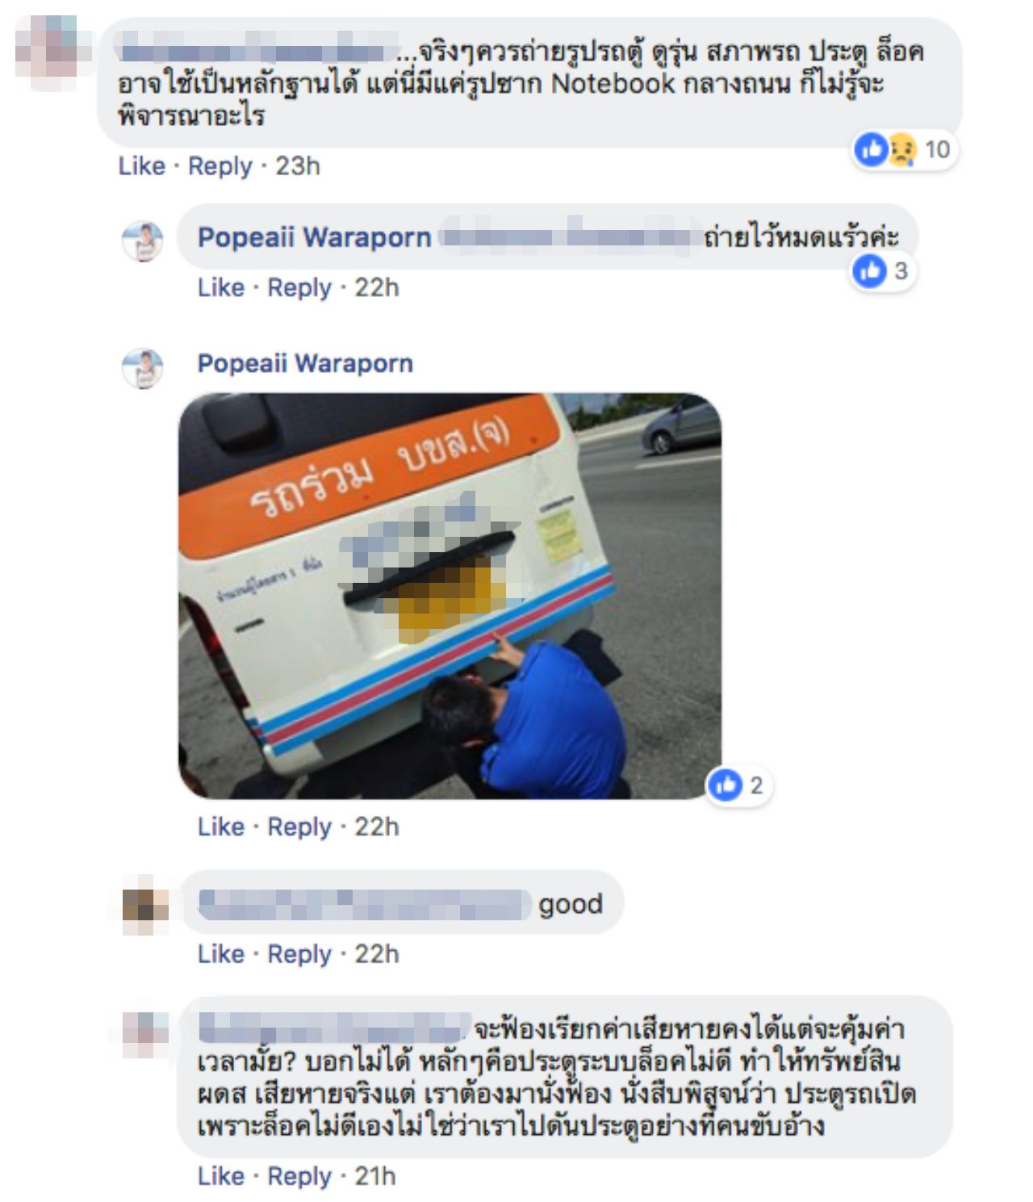Reply to the 'good' comment
This screenshot has height=1202, width=1033.
299,953
